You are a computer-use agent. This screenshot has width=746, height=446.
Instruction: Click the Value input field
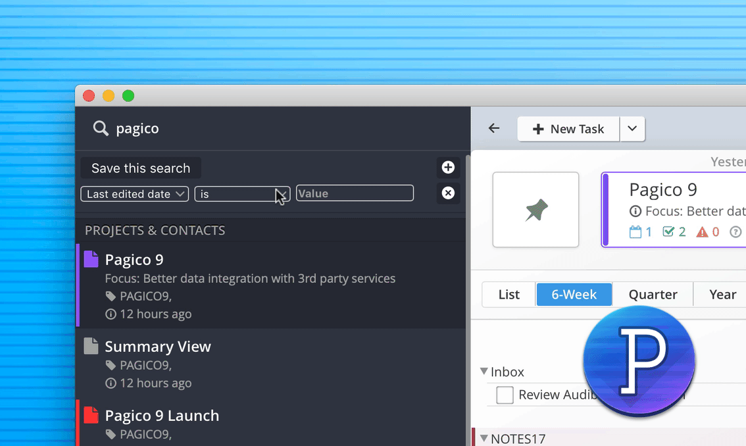tap(355, 193)
